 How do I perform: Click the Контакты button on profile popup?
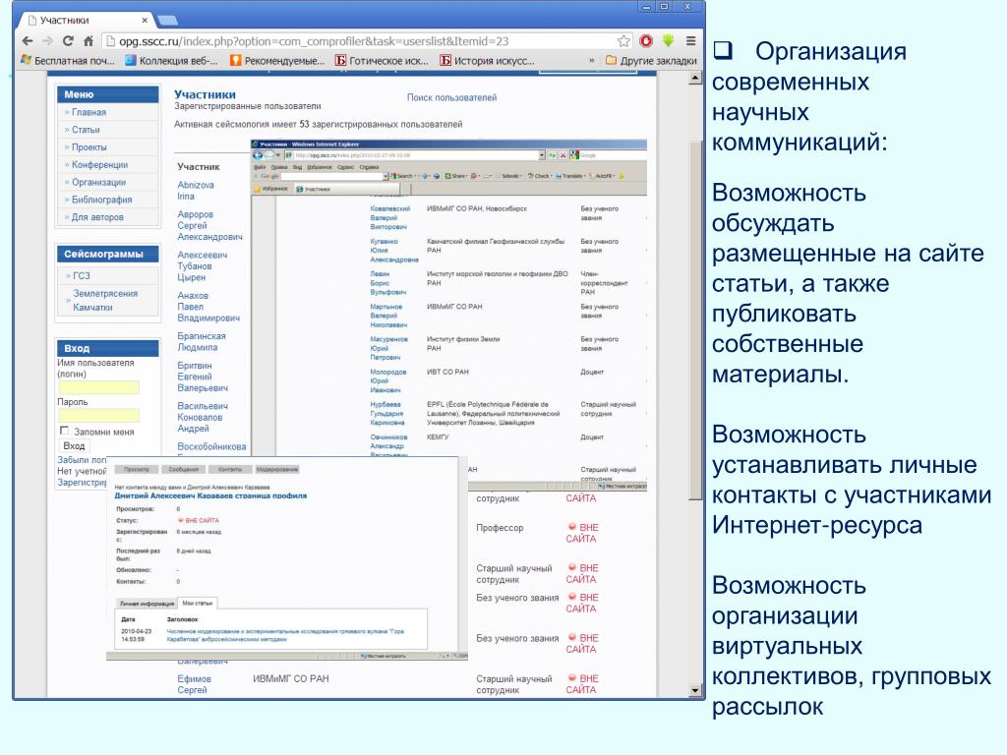click(230, 469)
